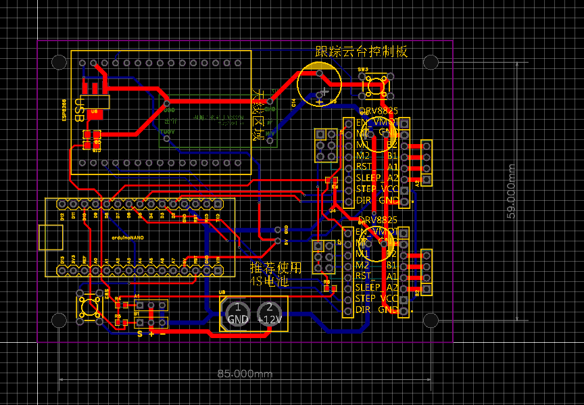
Task: Select resistor R5 near header B1
Action: click(122, 323)
